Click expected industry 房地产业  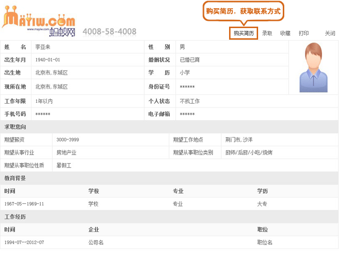66,153
